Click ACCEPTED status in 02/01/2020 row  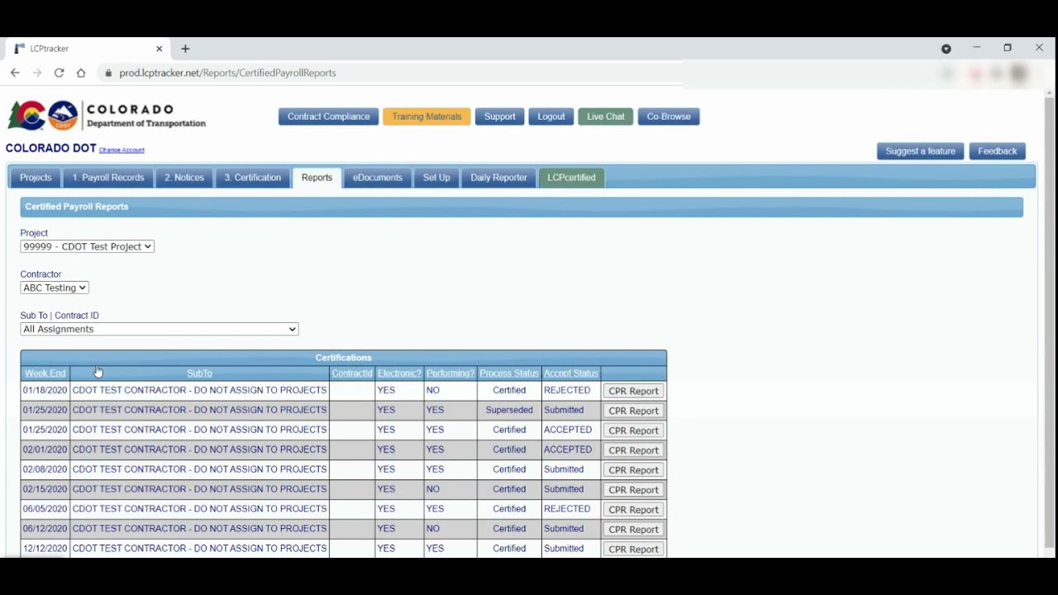[x=568, y=450]
